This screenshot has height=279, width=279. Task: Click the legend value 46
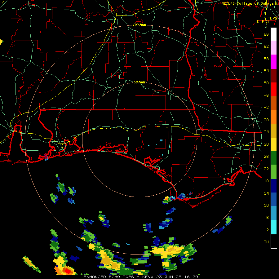pos(266,95)
